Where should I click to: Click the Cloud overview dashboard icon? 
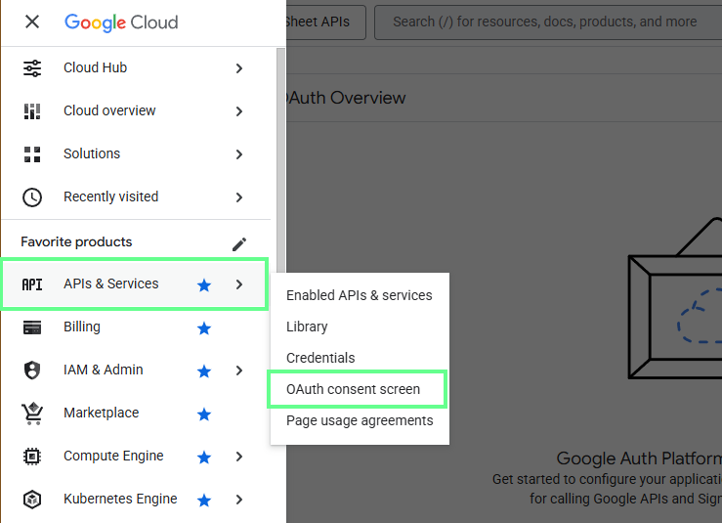[x=32, y=111]
